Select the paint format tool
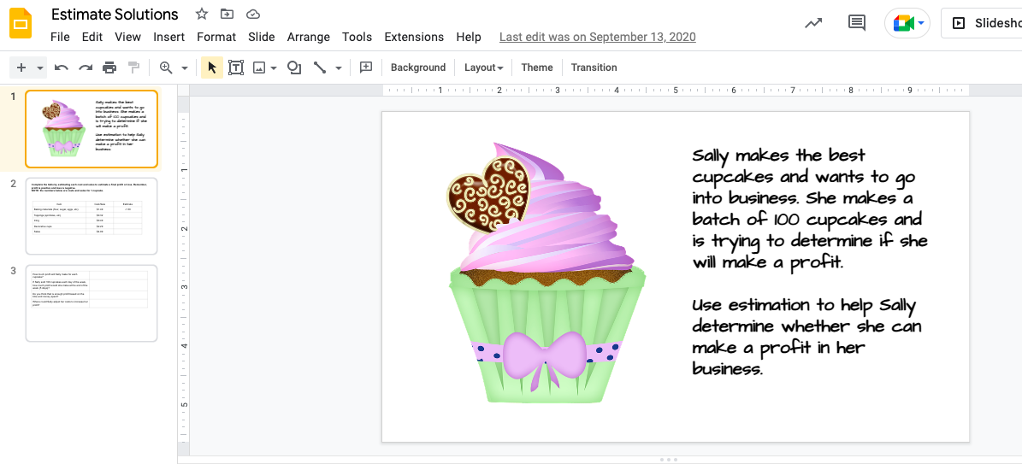The height and width of the screenshot is (464, 1022). [x=133, y=68]
